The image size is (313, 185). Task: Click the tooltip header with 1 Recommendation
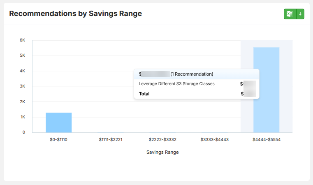197,74
